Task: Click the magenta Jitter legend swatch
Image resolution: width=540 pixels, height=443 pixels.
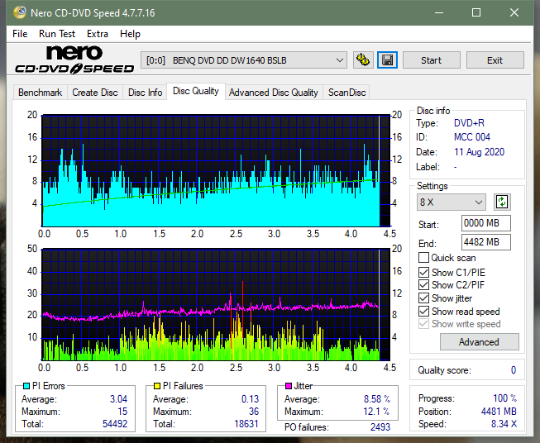Action: pos(289,386)
